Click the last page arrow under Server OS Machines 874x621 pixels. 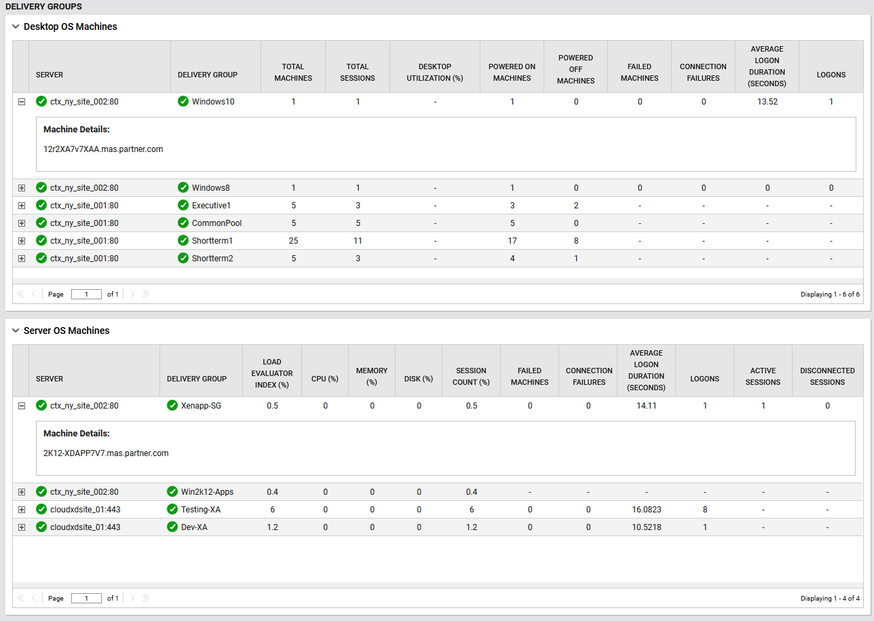(x=145, y=598)
